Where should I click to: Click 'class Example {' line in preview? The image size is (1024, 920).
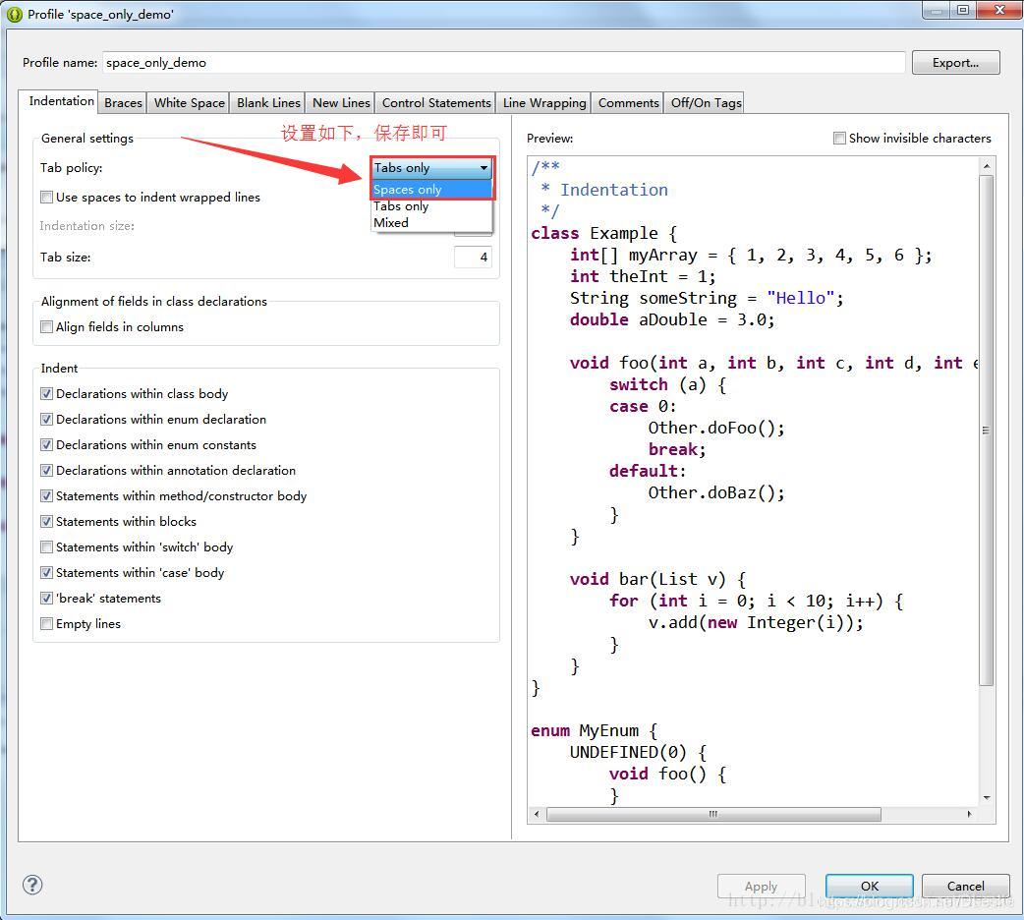[x=604, y=233]
